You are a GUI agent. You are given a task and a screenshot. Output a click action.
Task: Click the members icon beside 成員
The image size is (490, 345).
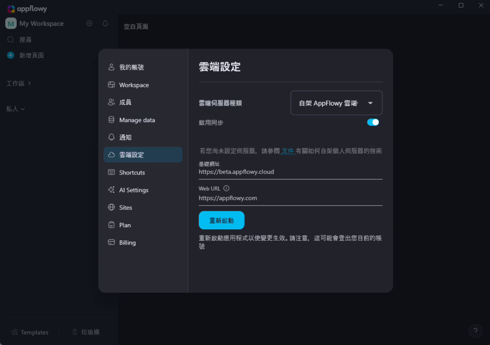coord(111,102)
